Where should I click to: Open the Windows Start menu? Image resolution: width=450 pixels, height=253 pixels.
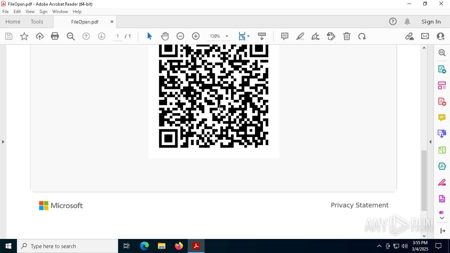(x=8, y=246)
